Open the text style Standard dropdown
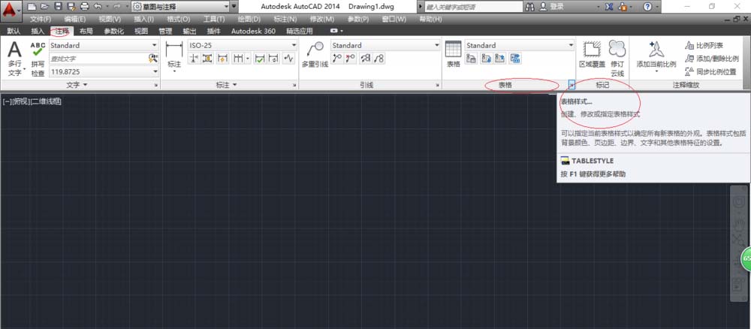Screen dimensions: 751x329 pos(104,46)
